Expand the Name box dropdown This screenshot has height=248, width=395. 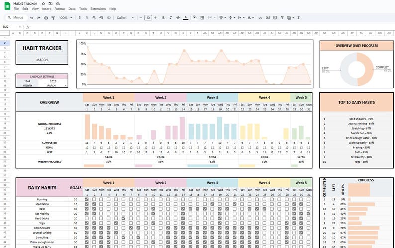[x=20, y=27]
